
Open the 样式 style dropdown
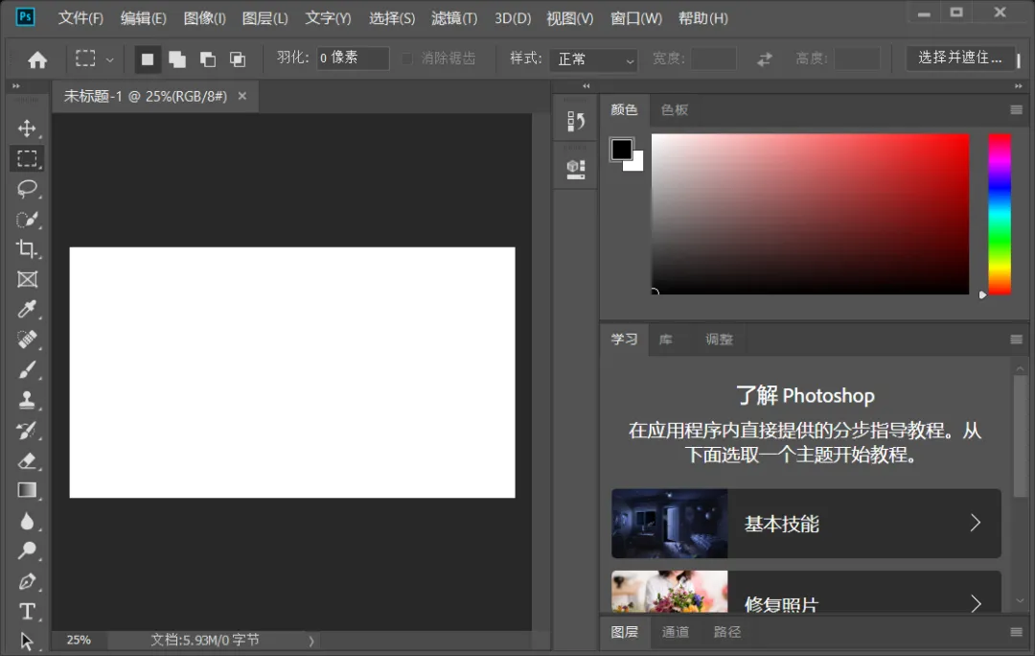594,59
